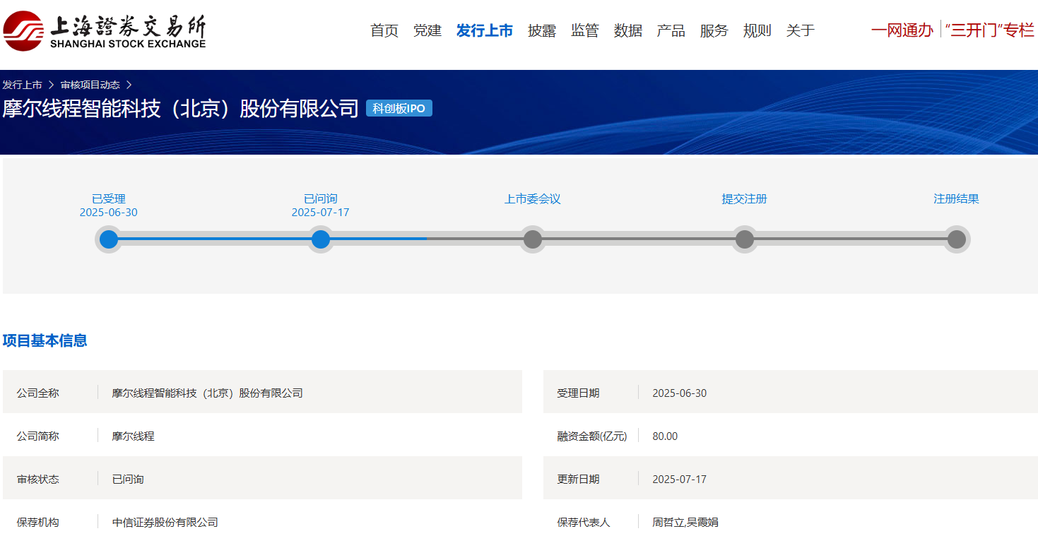This screenshot has height=536, width=1038.
Task: Click the 提交注册 progress node
Action: 745,239
